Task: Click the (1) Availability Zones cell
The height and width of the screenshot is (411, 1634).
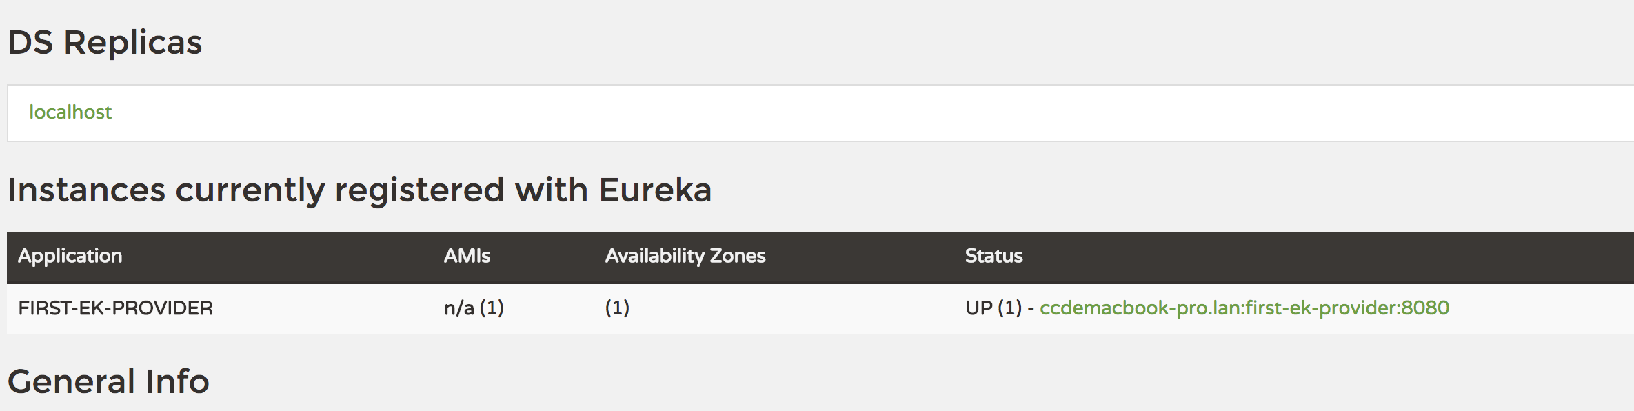Action: pyautogui.click(x=617, y=308)
